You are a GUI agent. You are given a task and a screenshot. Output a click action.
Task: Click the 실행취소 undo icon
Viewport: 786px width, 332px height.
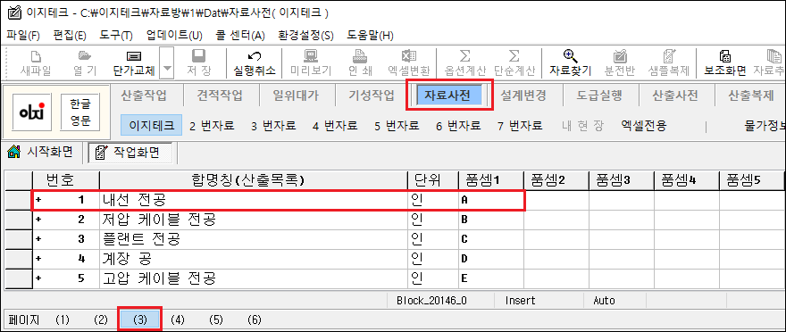coord(255,55)
